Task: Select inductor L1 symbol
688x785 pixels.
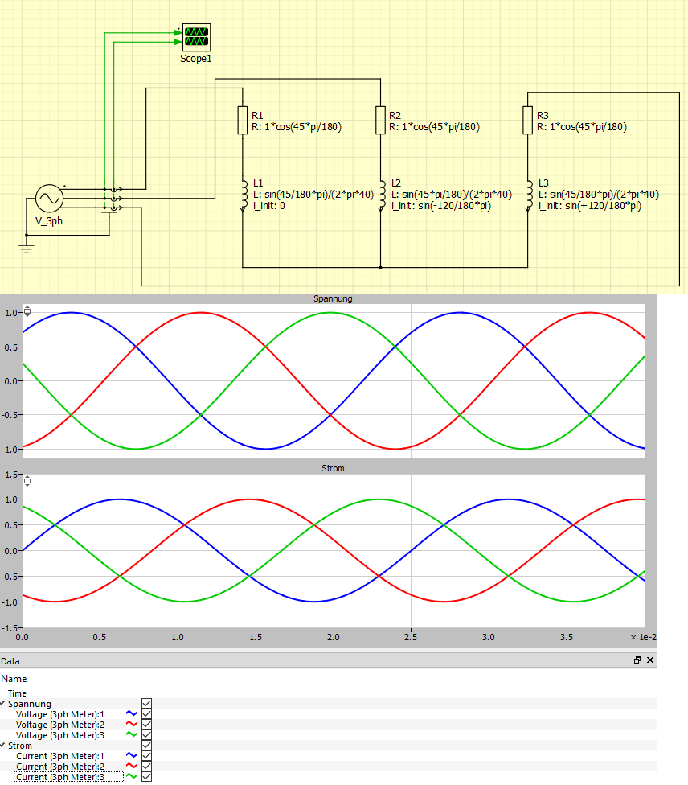Action: [x=244, y=195]
